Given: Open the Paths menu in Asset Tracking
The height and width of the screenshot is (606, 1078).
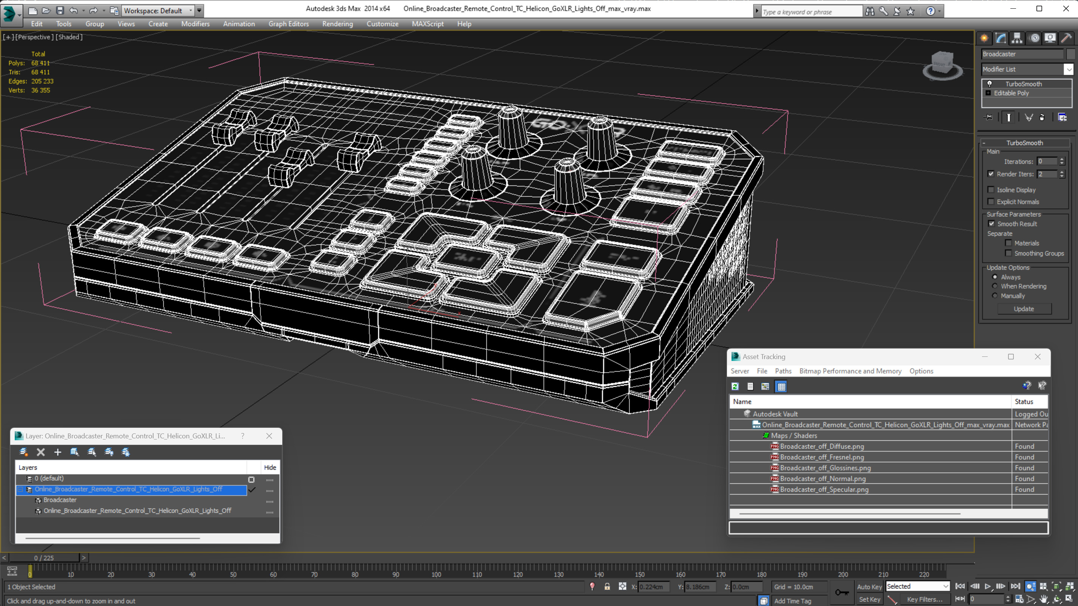Looking at the screenshot, I should coord(783,371).
